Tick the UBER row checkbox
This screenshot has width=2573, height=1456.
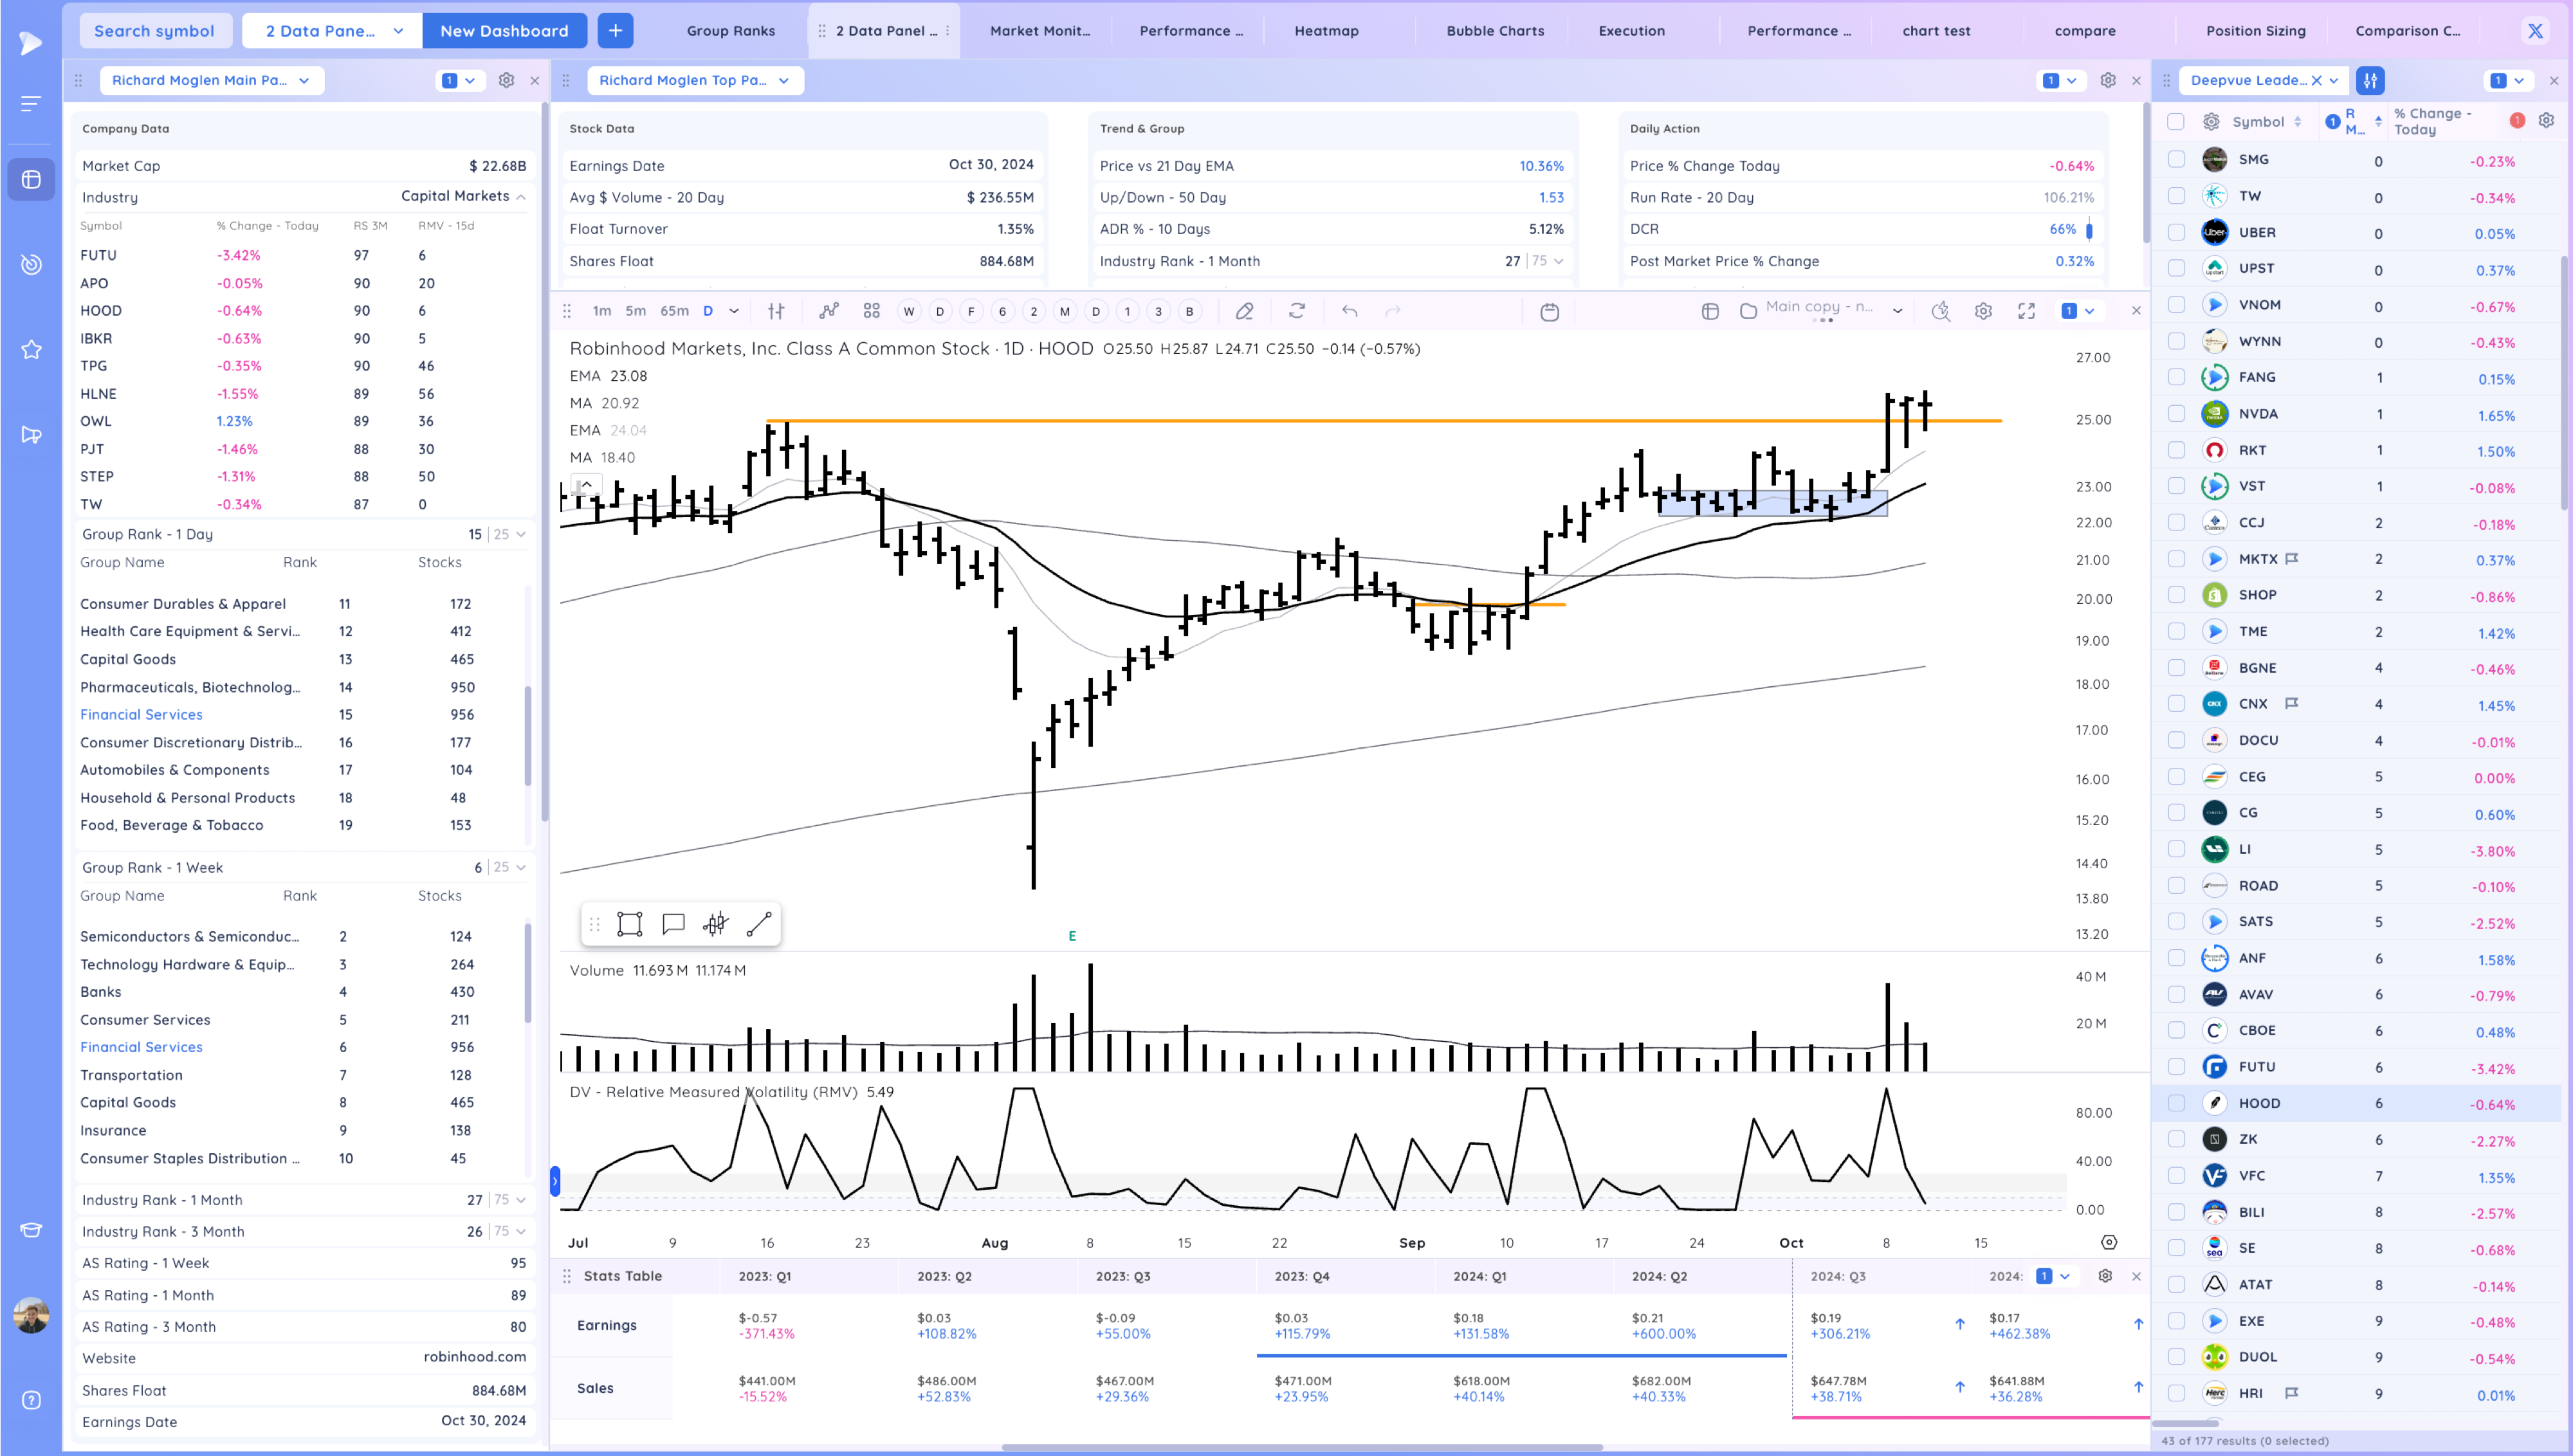2176,232
